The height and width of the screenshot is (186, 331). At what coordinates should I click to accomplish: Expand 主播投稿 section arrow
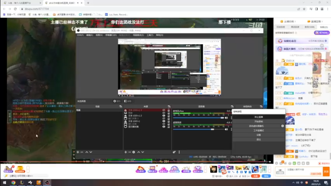[295, 21]
